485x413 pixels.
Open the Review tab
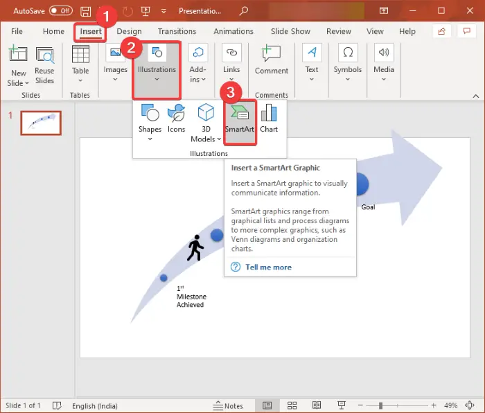coord(339,31)
